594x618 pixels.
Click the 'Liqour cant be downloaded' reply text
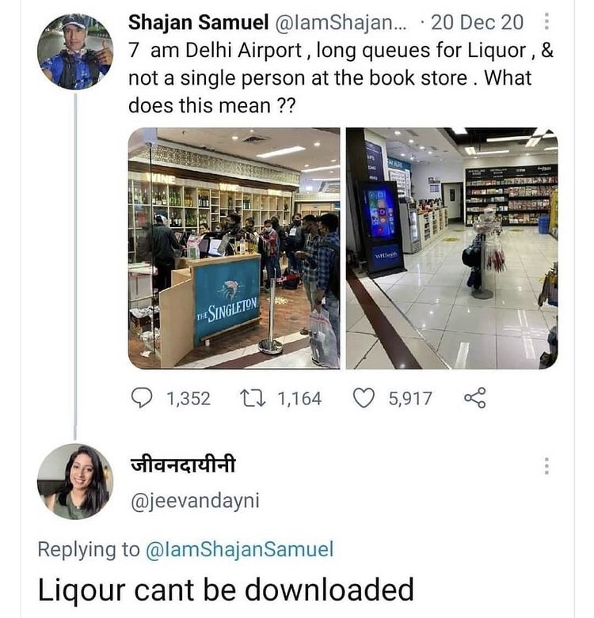226,590
